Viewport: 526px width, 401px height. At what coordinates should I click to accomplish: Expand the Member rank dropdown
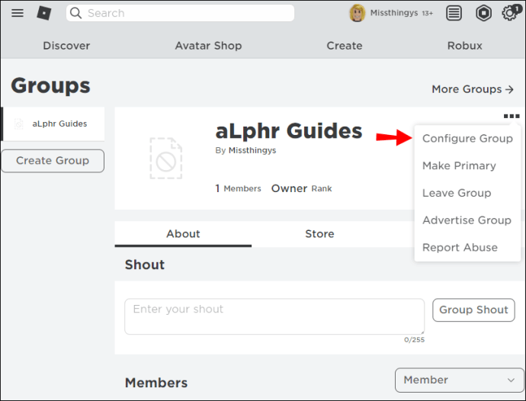(x=459, y=380)
